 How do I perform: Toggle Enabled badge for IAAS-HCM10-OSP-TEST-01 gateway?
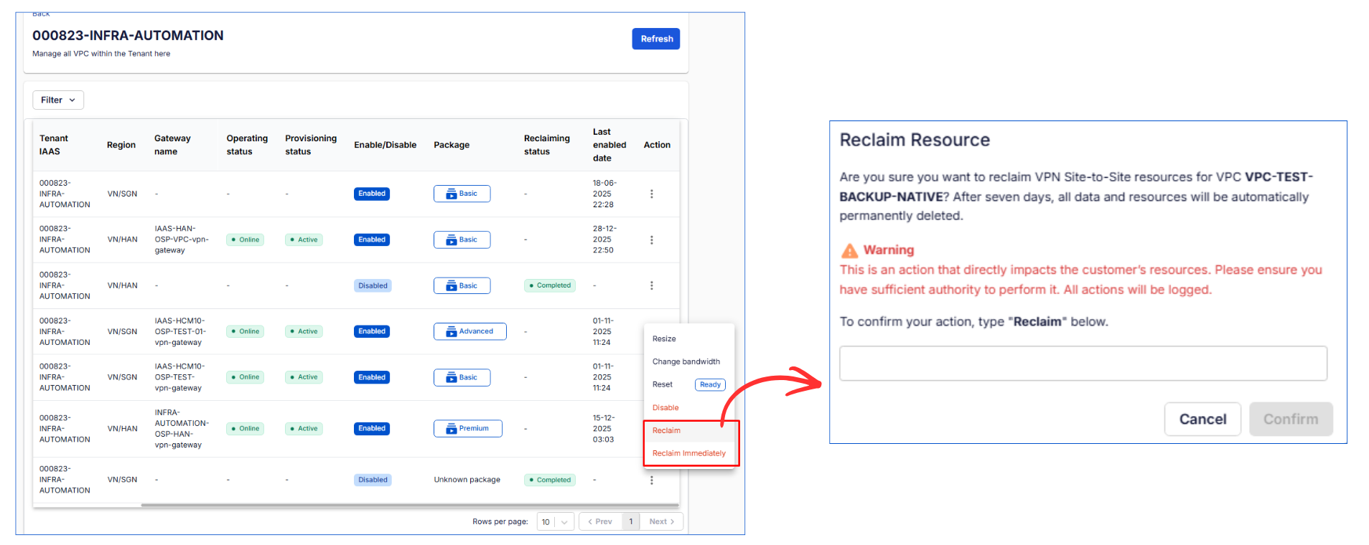click(x=372, y=331)
